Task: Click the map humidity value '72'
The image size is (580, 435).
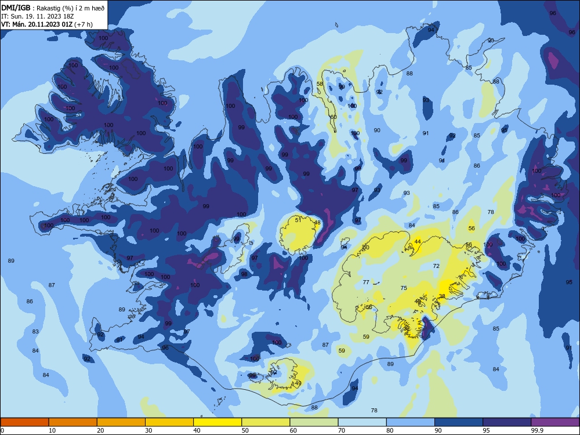Action: (436, 266)
